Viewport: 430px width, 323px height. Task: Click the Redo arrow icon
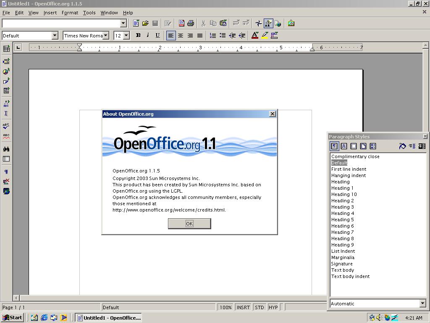[246, 24]
